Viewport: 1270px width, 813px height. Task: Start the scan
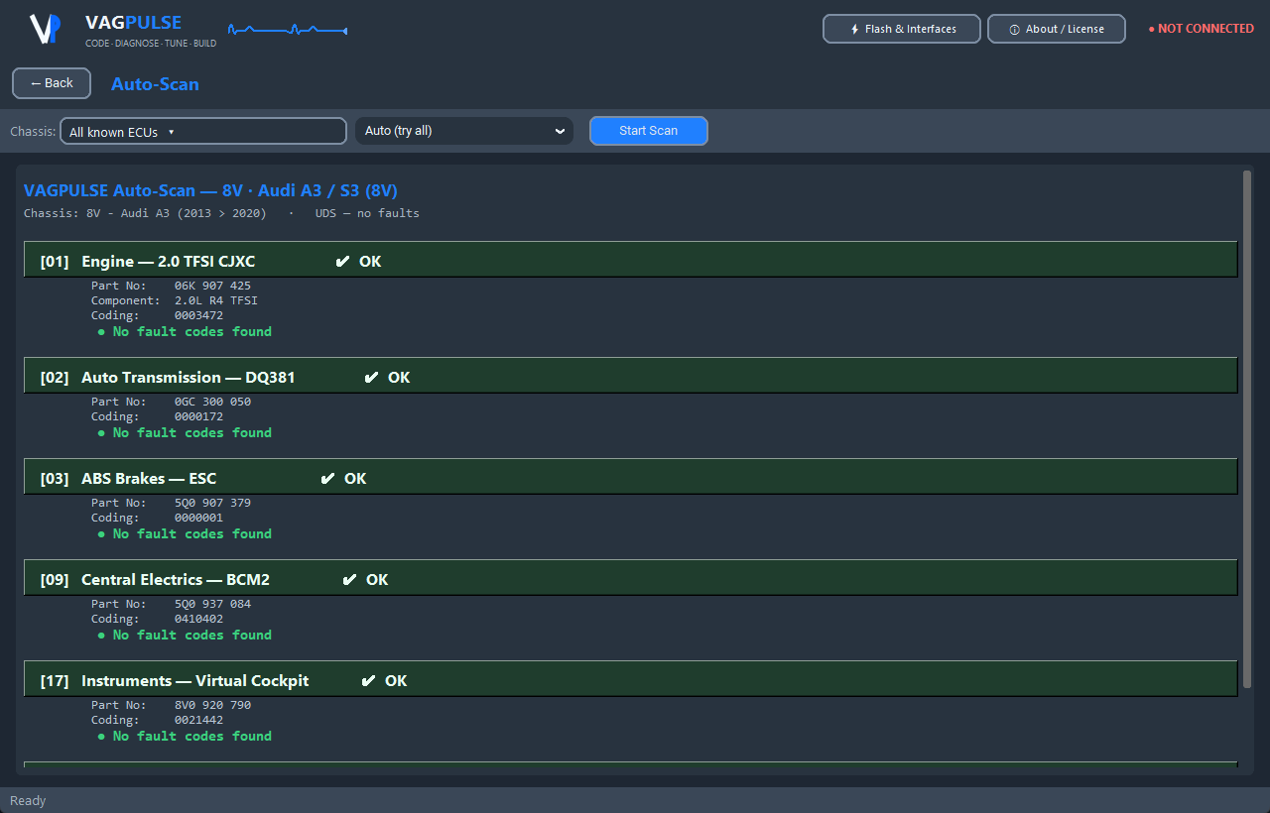[x=649, y=131]
